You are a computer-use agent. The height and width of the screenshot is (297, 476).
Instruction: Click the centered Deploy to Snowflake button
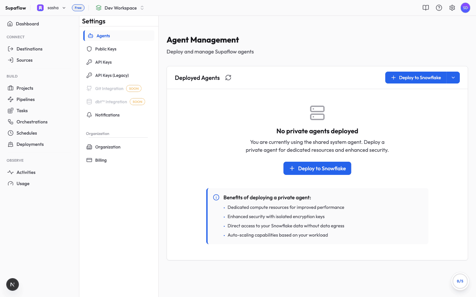317,168
